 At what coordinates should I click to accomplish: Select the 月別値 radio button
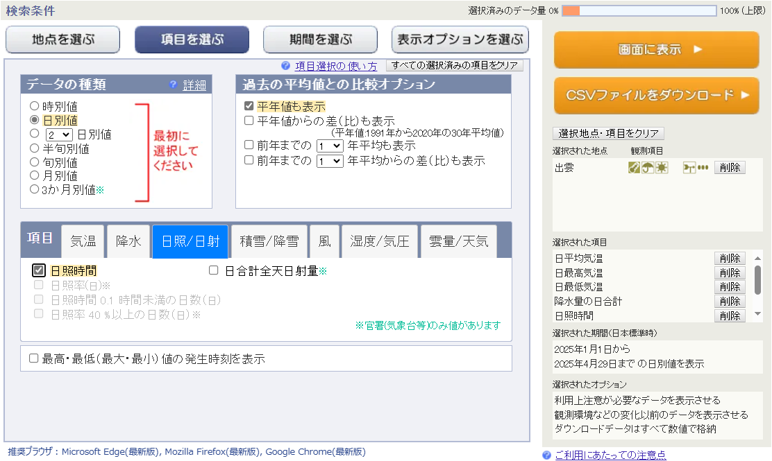point(34,175)
